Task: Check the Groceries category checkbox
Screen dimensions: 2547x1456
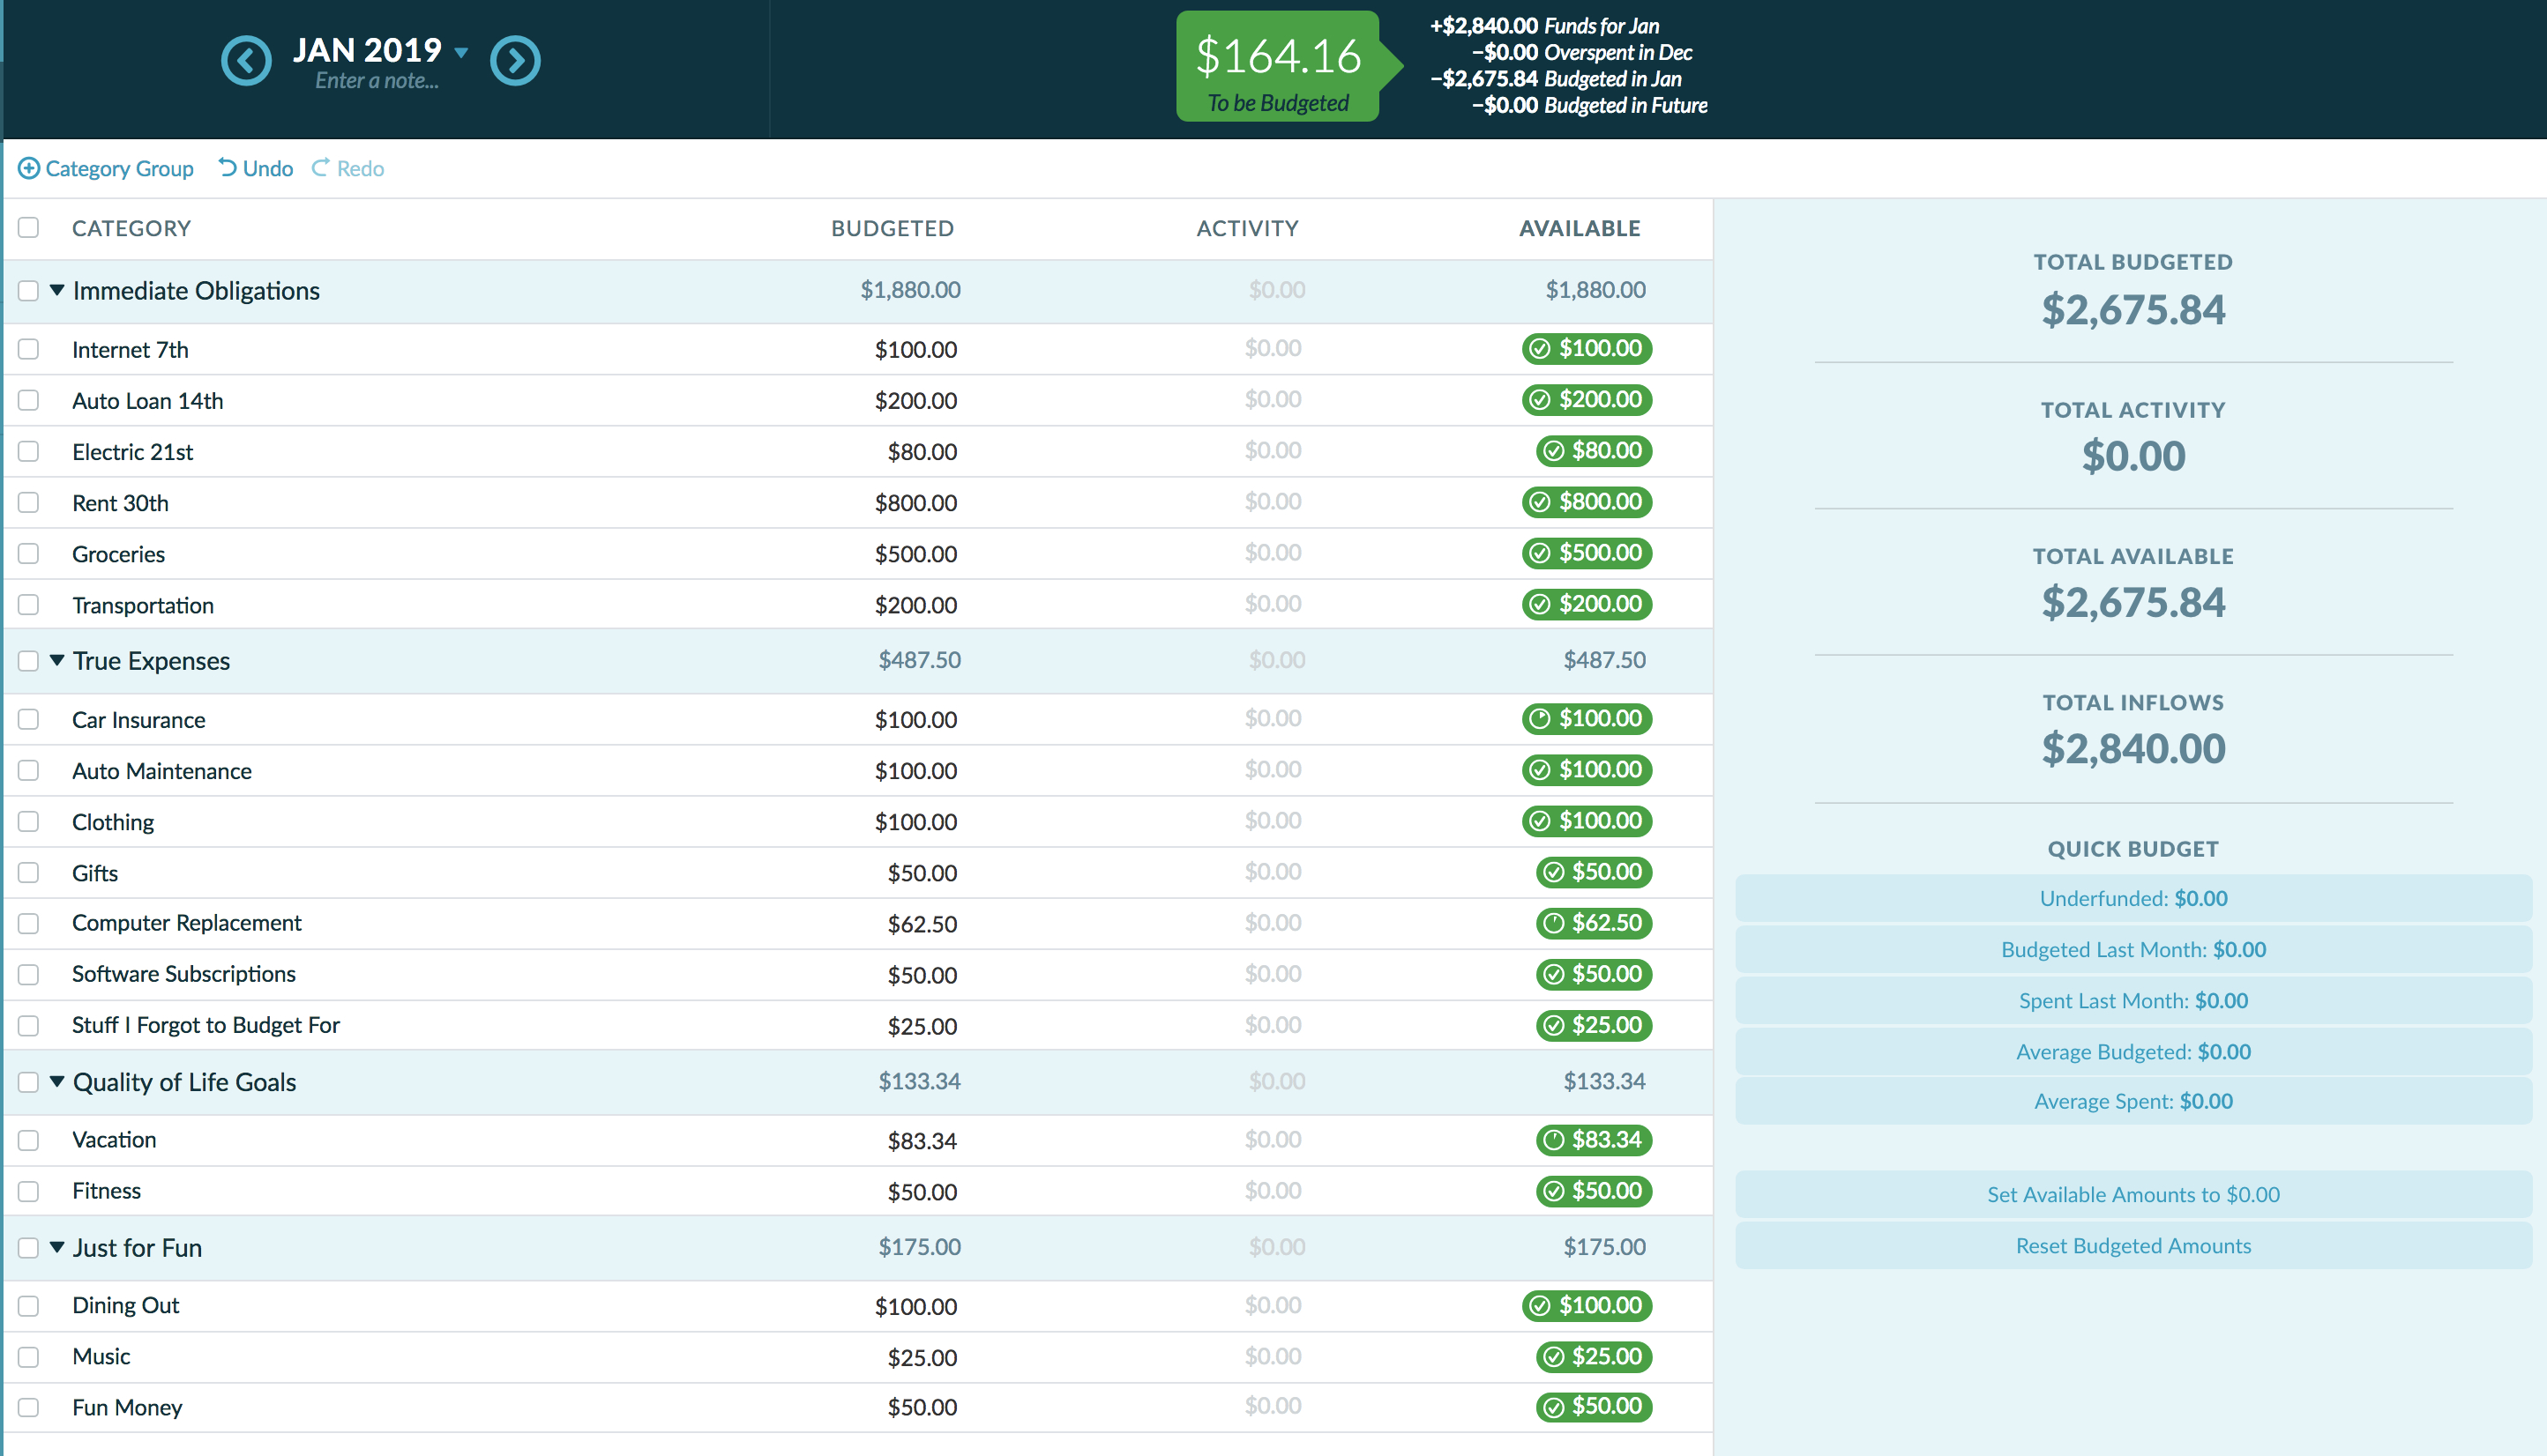Action: coord(28,553)
